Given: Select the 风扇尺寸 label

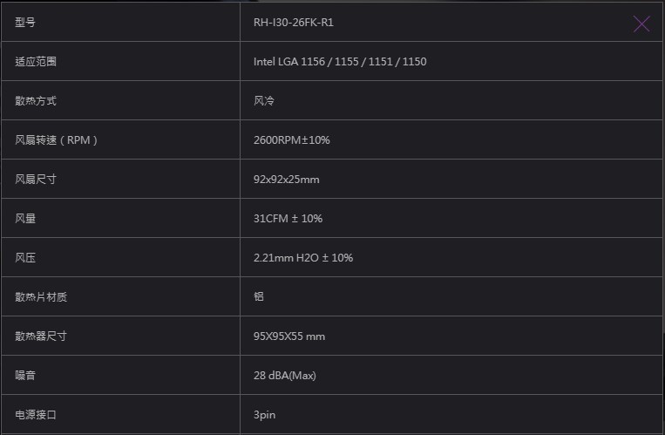Looking at the screenshot, I should (x=36, y=180).
